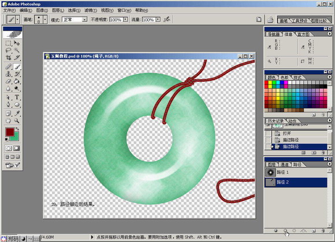Click the airbrush icon in options bar
The image size is (335, 242).
tap(167, 20)
